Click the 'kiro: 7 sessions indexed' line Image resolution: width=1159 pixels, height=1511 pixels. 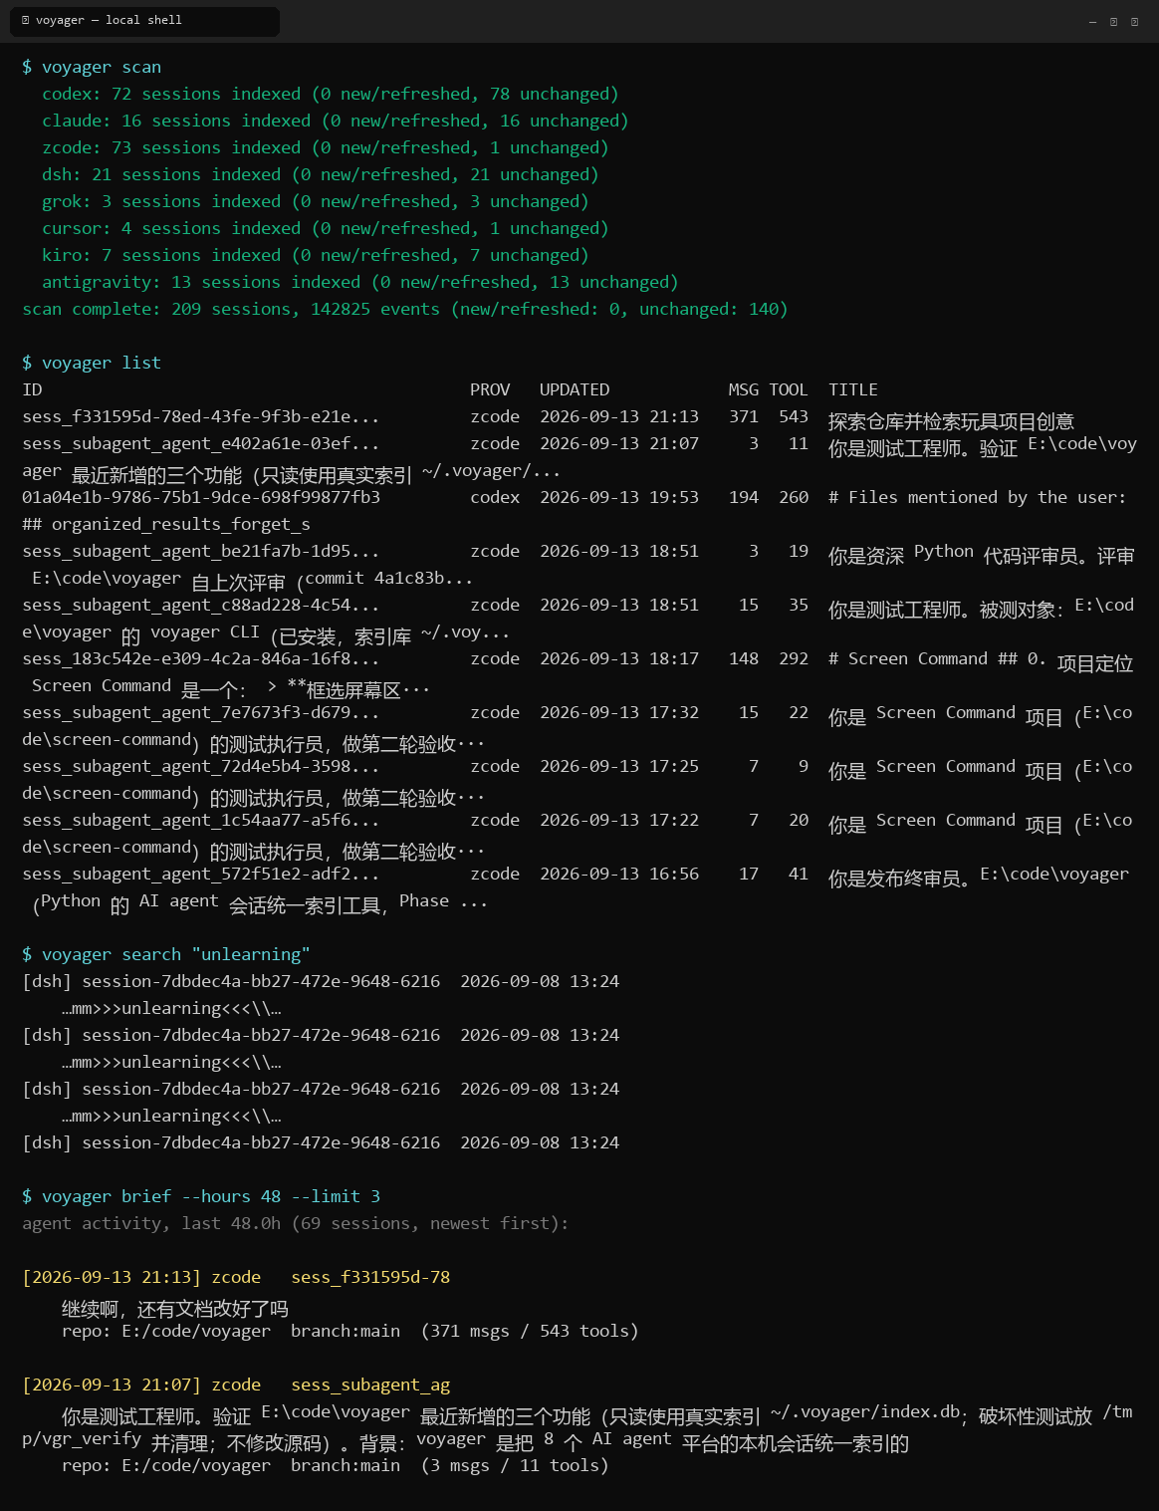[x=316, y=255]
